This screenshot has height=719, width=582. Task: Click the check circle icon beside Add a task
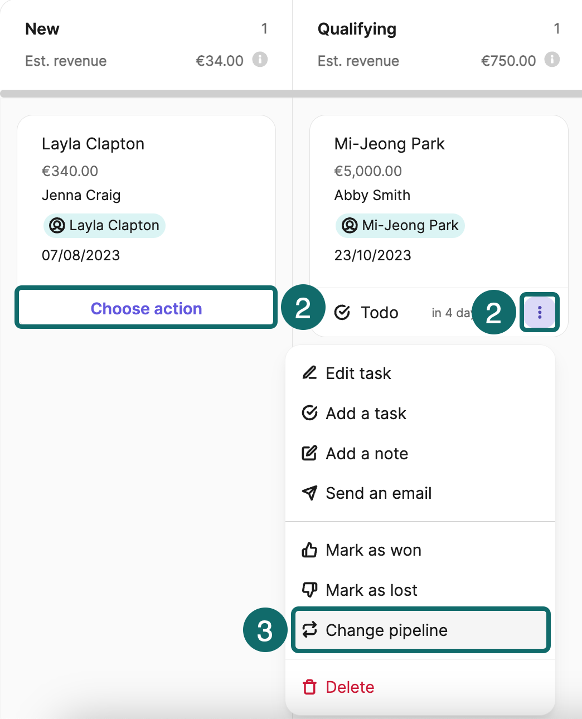(309, 412)
